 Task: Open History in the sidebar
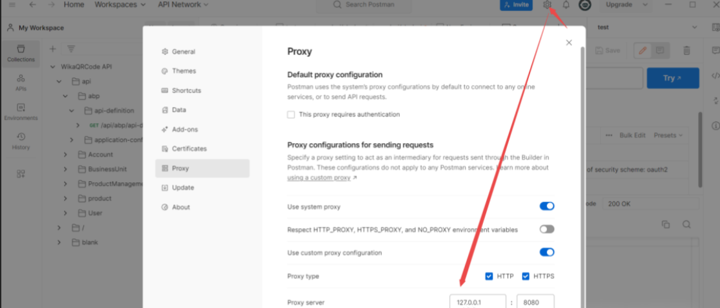click(x=21, y=142)
